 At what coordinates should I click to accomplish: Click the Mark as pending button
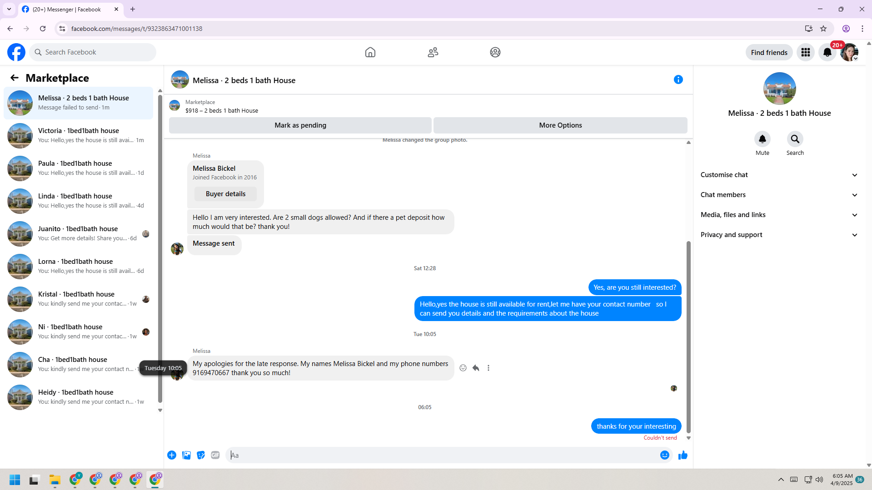pos(300,125)
